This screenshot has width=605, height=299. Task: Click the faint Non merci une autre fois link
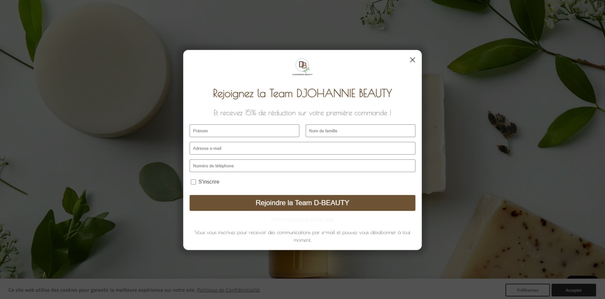point(302,219)
